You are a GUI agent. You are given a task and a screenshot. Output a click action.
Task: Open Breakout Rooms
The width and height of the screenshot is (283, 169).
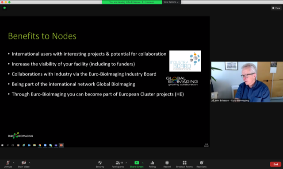[x=184, y=163]
